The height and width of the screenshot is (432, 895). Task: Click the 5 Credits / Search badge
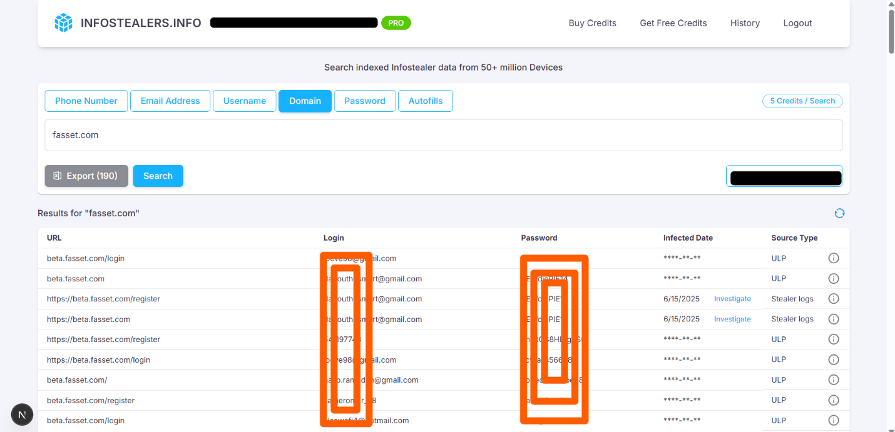click(802, 101)
